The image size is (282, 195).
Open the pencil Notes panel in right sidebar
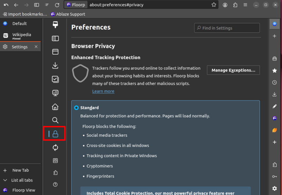(275, 106)
